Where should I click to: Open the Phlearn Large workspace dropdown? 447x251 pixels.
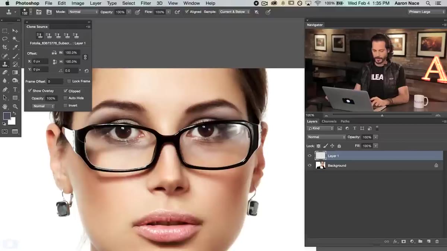[x=427, y=12]
